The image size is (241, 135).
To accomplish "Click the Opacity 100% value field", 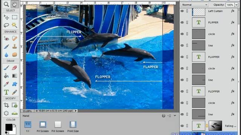I will click(230, 5).
